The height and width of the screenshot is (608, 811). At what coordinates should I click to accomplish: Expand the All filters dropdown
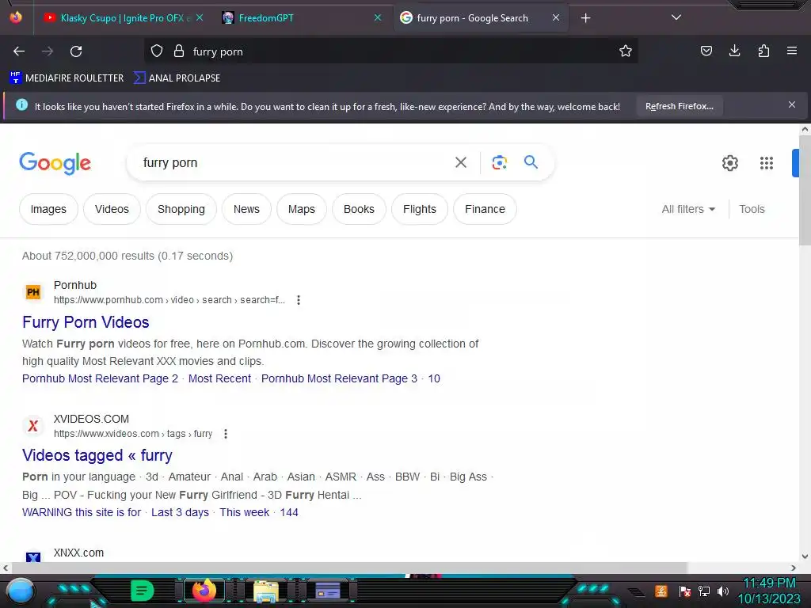click(x=688, y=209)
